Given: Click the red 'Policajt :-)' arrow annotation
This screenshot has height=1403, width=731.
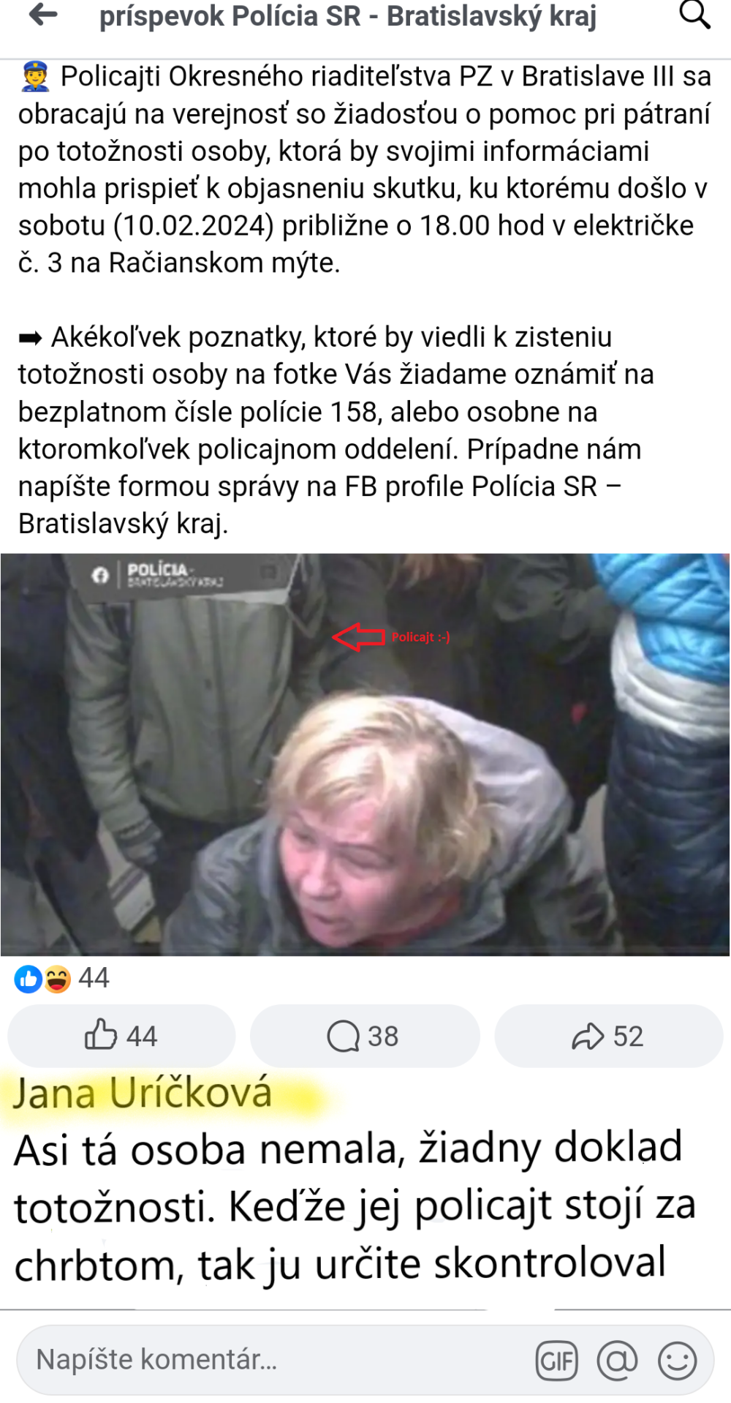Looking at the screenshot, I should tap(391, 637).
